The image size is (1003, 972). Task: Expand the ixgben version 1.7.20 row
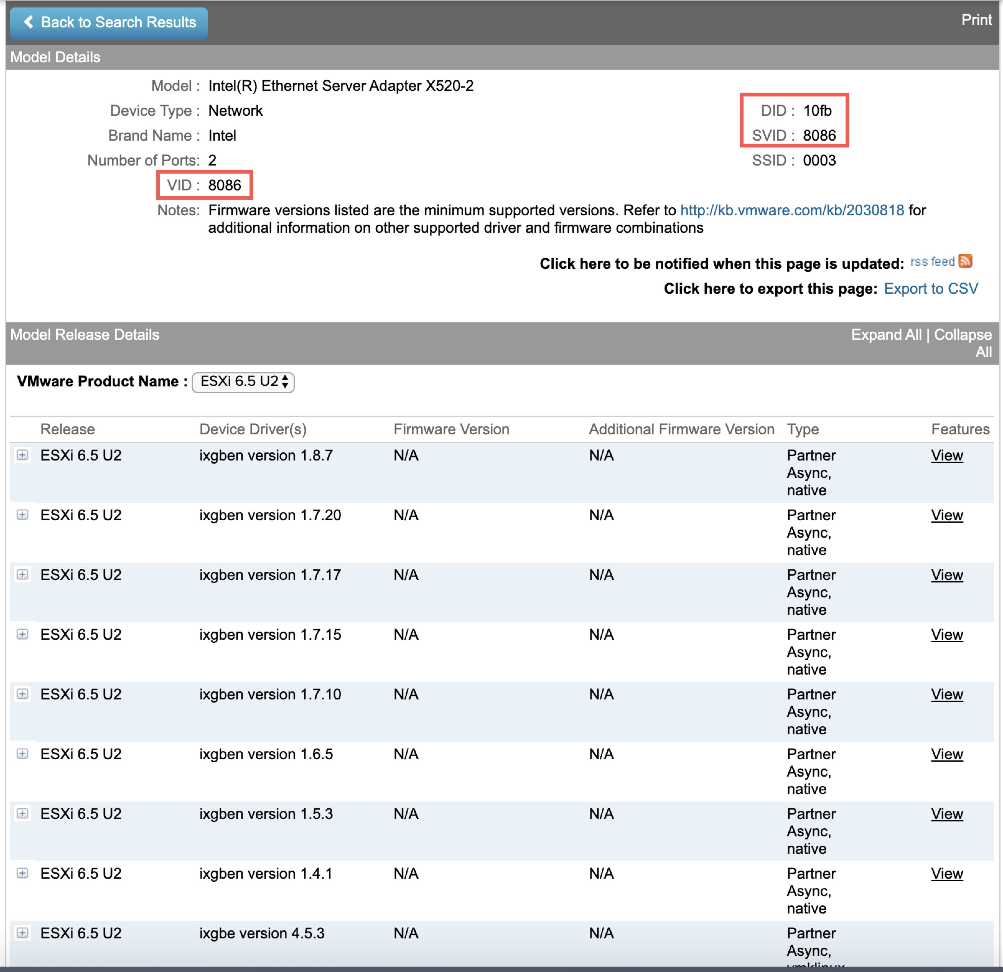(x=22, y=515)
